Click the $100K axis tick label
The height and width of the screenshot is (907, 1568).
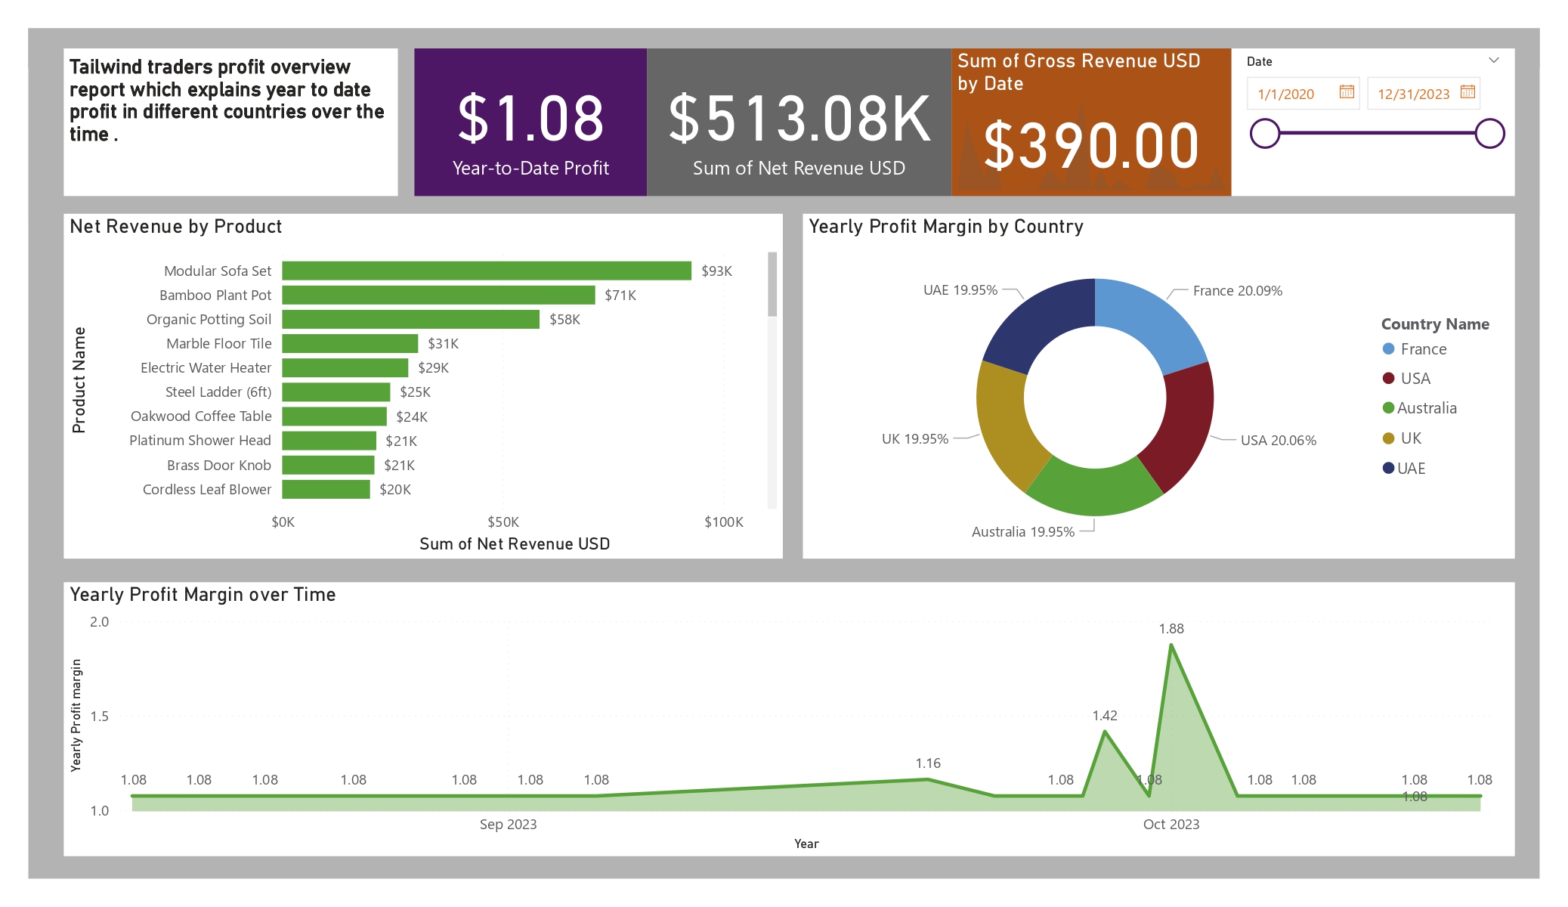pyautogui.click(x=723, y=522)
